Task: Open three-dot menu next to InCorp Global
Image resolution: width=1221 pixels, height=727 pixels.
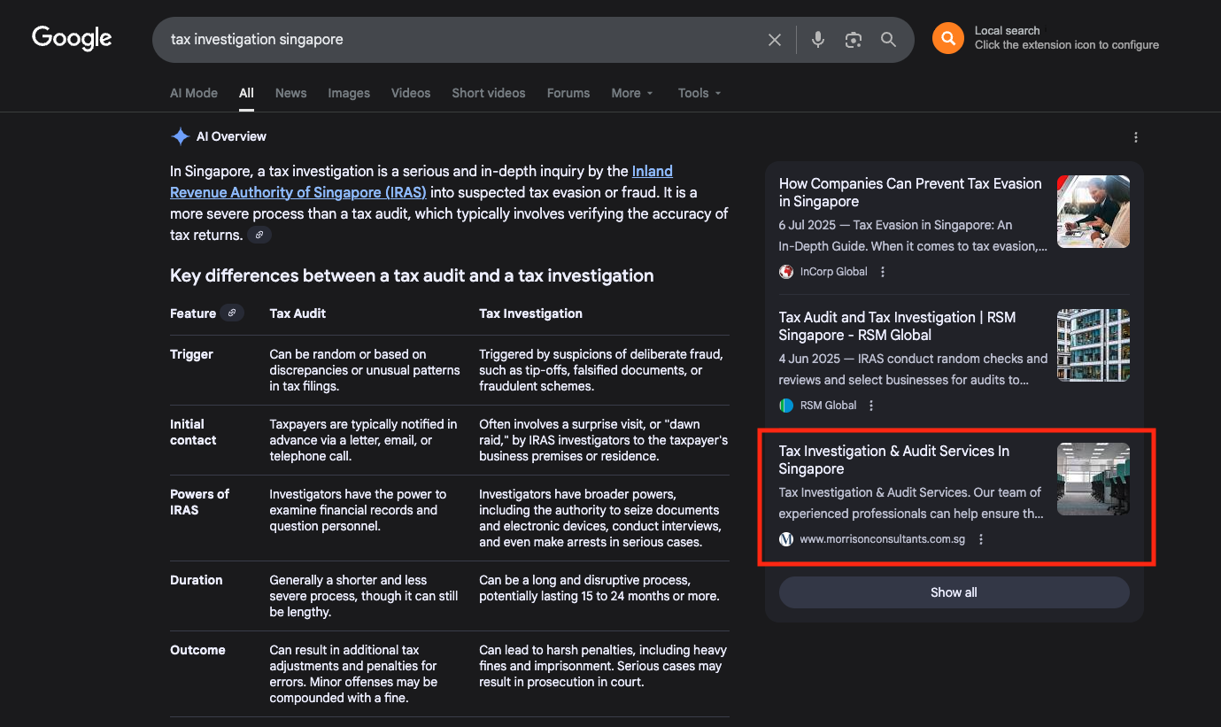Action: click(883, 272)
